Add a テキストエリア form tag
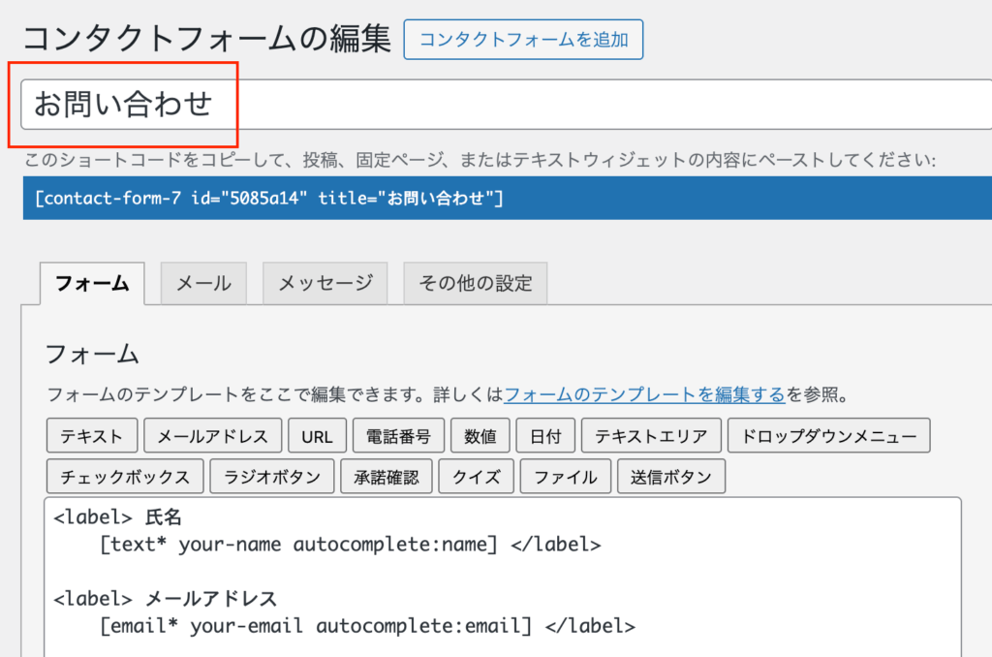 (651, 436)
